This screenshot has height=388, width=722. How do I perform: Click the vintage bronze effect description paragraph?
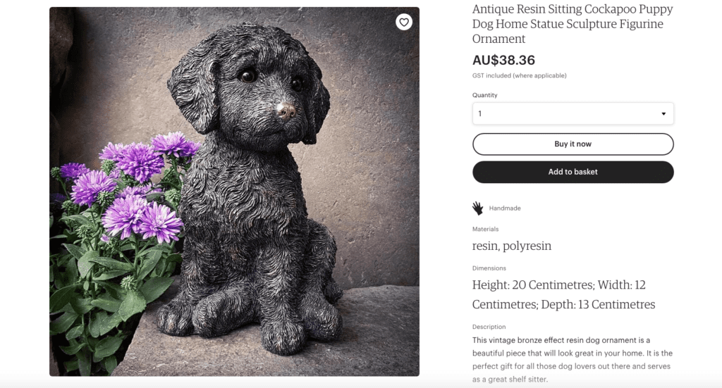click(573, 360)
